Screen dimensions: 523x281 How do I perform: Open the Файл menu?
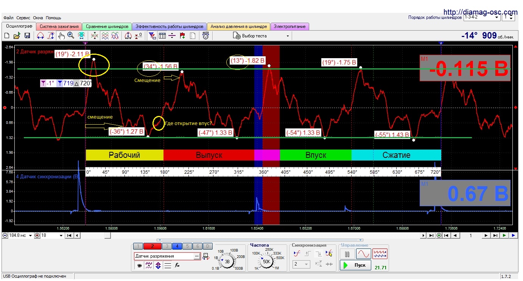tap(8, 18)
